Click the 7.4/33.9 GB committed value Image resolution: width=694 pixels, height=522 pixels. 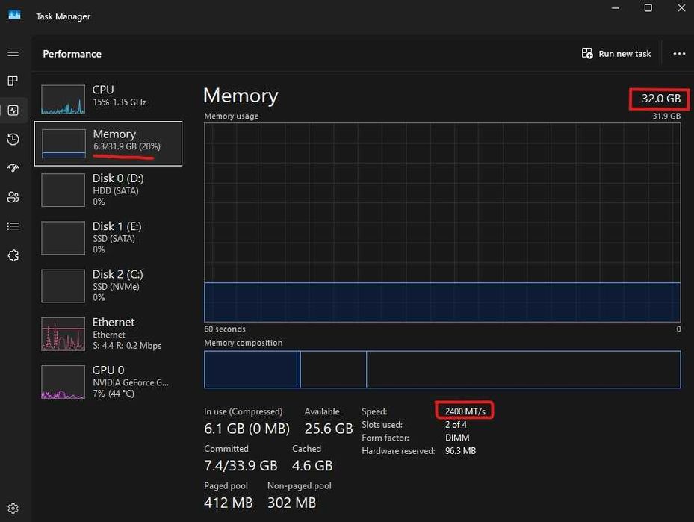(241, 465)
